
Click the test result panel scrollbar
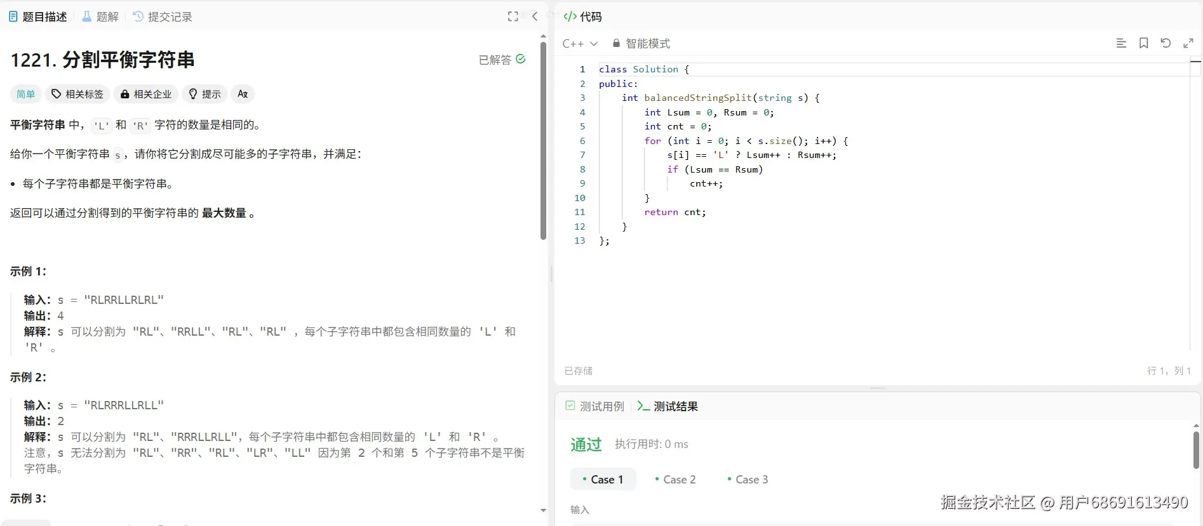click(1196, 450)
